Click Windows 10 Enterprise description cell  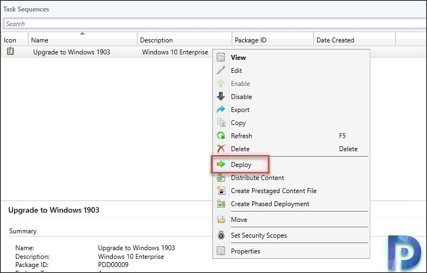coord(175,52)
